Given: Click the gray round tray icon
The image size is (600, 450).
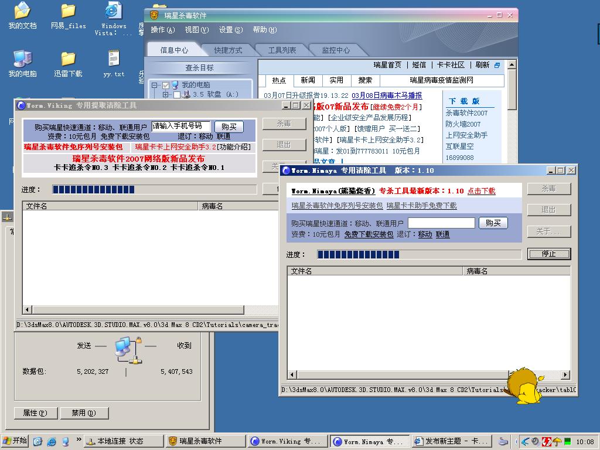Looking at the screenshot, I should click(536, 442).
